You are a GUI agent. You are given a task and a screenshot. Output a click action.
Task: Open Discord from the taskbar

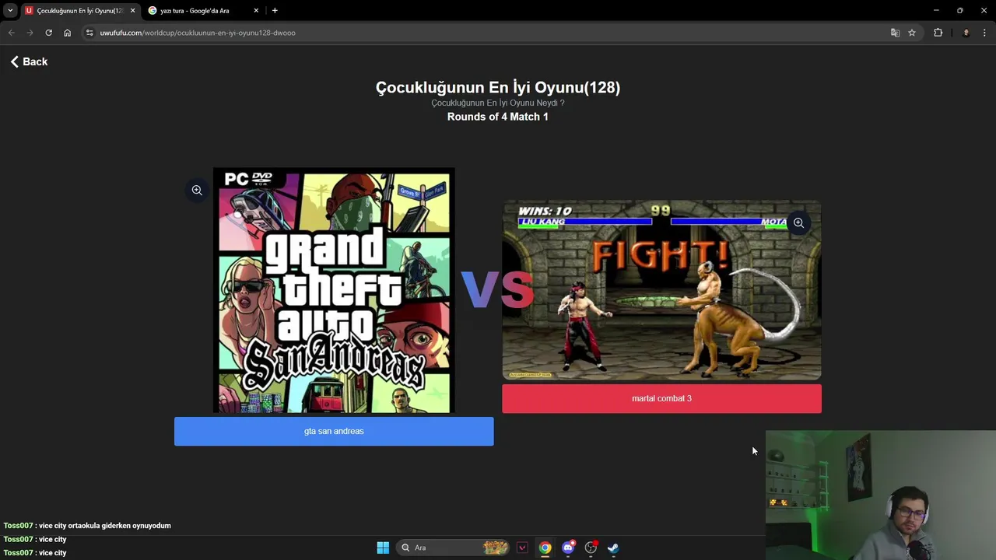(x=568, y=548)
